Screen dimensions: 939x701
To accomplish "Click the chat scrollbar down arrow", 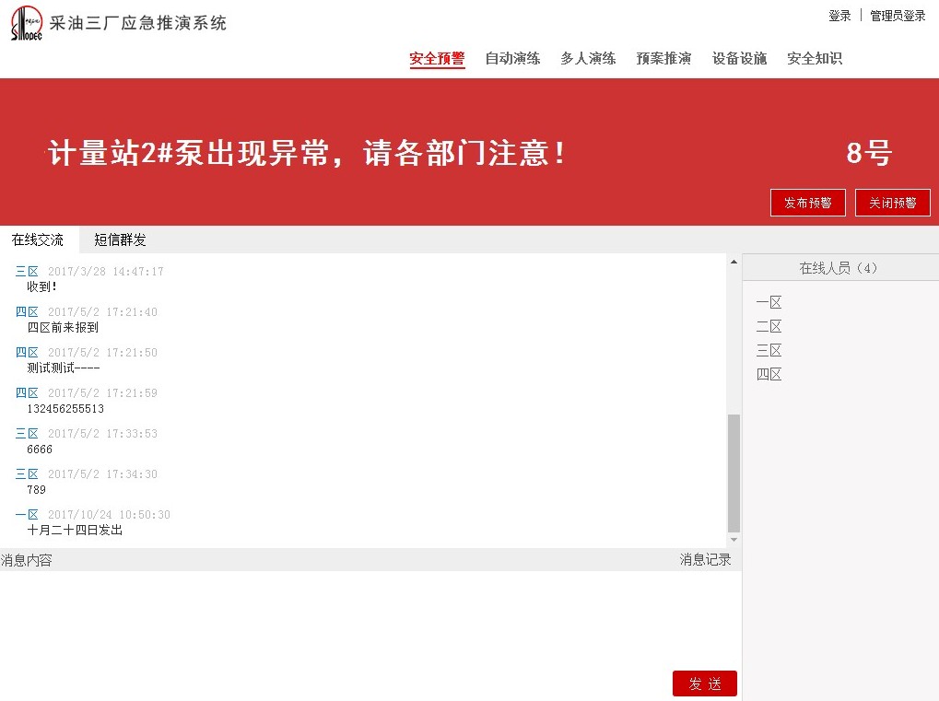I will (734, 539).
